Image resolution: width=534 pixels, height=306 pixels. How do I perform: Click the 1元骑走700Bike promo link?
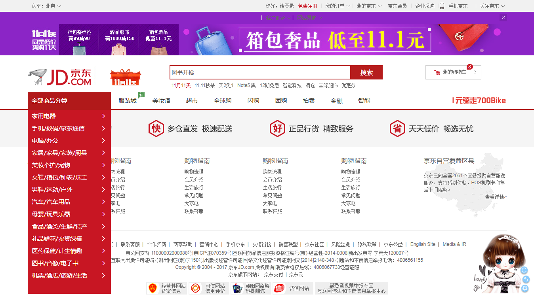(x=479, y=100)
